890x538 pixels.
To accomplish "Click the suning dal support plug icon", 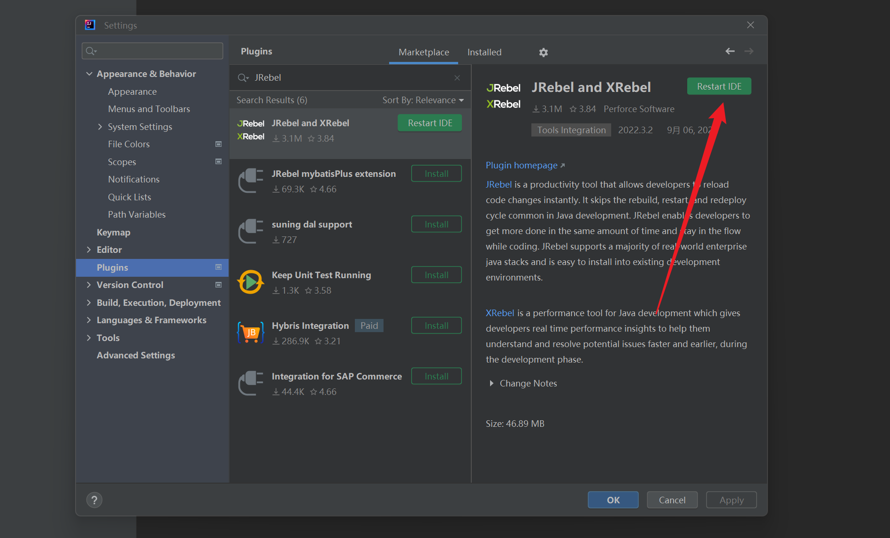I will click(251, 231).
